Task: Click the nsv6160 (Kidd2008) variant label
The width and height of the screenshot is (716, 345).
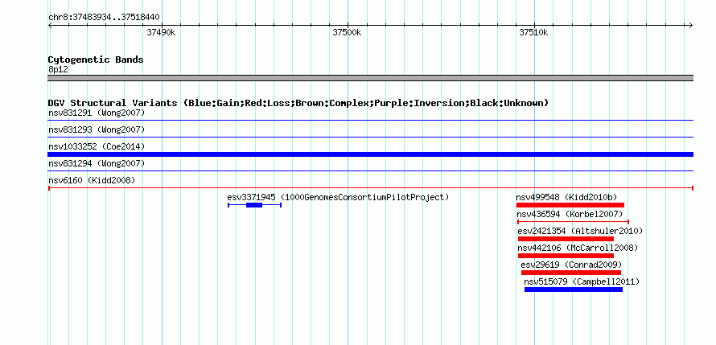Action: tap(92, 180)
